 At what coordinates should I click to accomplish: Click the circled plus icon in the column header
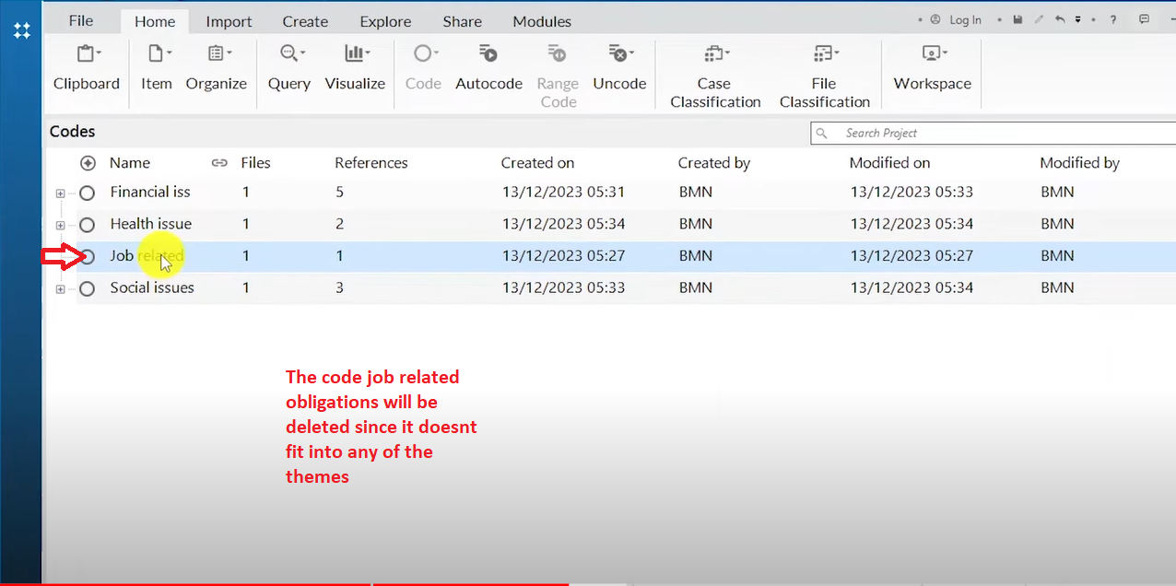[88, 163]
